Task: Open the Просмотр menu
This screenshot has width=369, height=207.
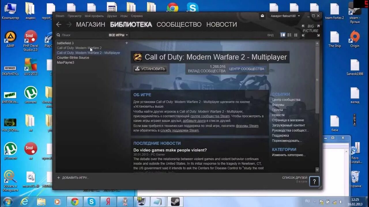Action: (74, 16)
